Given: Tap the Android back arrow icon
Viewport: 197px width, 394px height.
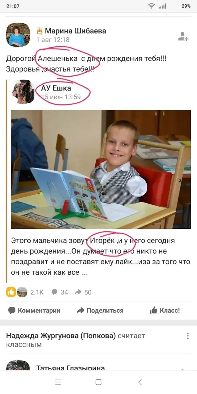Looking at the screenshot, I should 140,382.
